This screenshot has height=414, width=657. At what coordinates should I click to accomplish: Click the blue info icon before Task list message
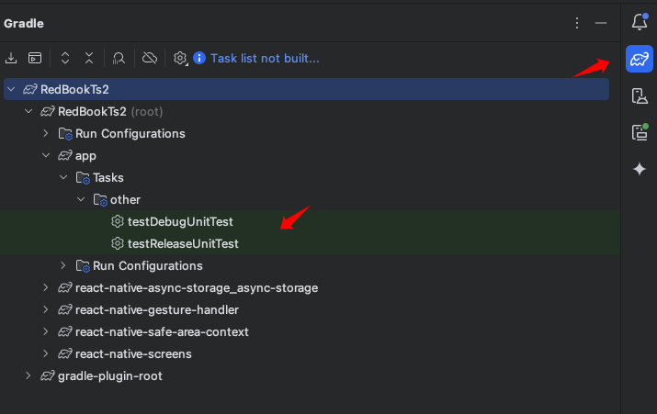199,58
